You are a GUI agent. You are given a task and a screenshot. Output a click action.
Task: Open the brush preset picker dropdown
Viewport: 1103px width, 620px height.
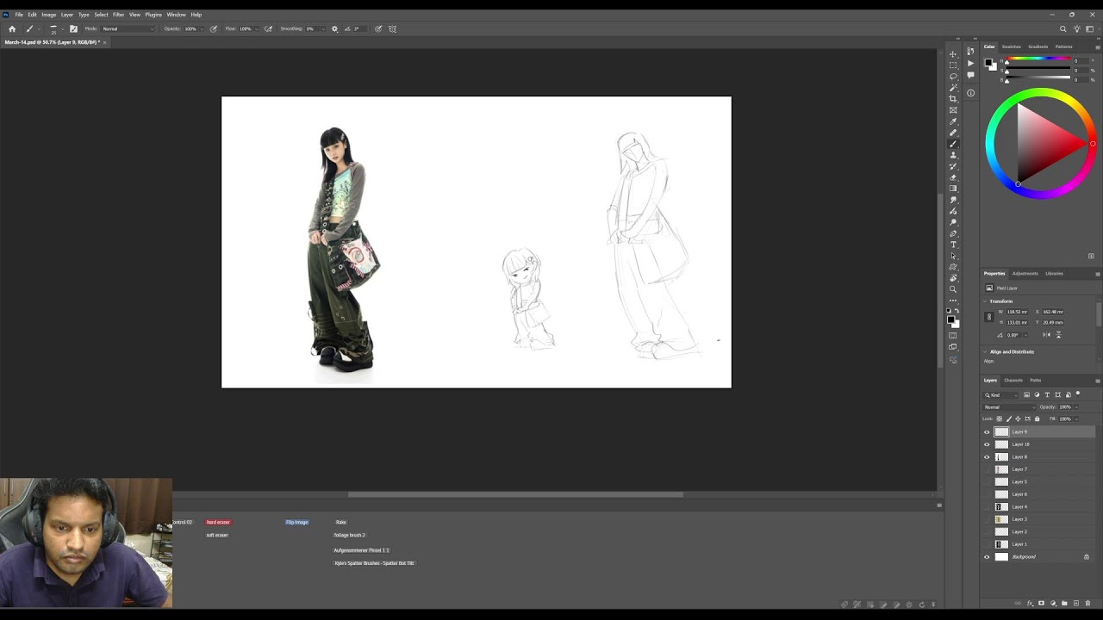pyautogui.click(x=62, y=28)
